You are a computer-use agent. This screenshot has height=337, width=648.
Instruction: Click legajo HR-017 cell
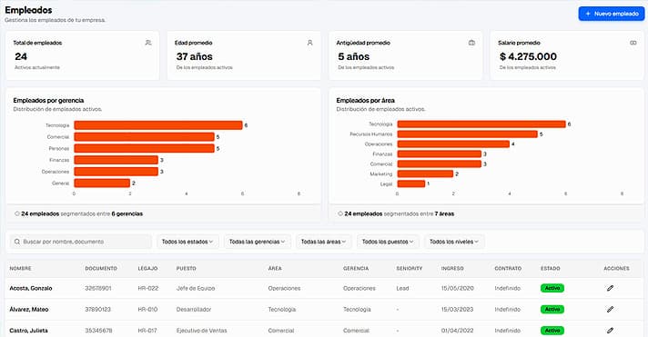tap(147, 331)
